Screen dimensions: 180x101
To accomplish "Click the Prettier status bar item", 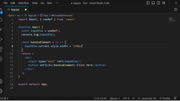I will [165, 98].
